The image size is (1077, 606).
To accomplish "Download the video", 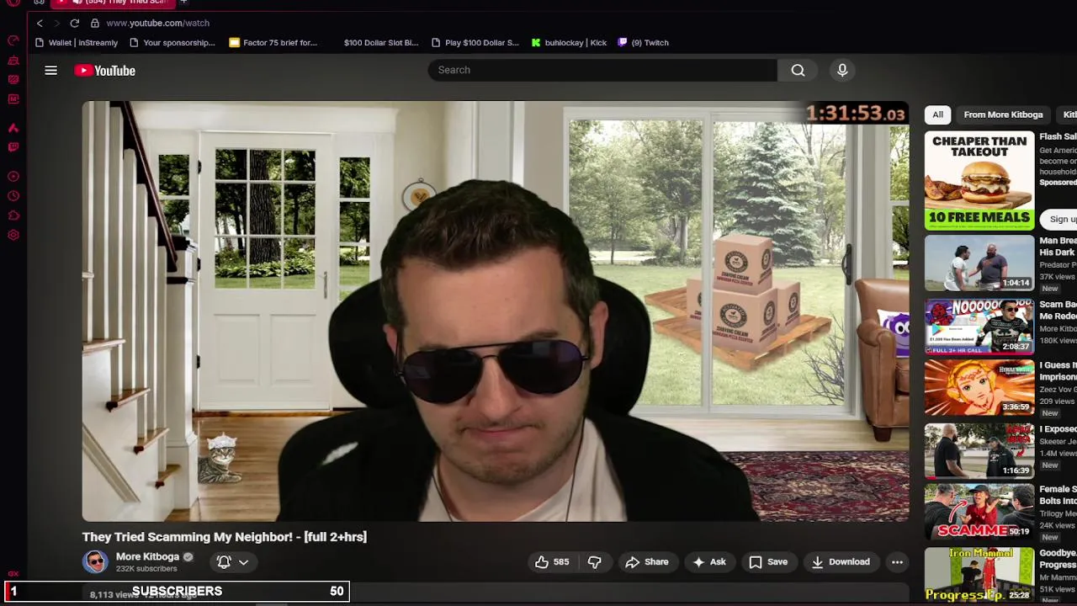I will [x=841, y=562].
